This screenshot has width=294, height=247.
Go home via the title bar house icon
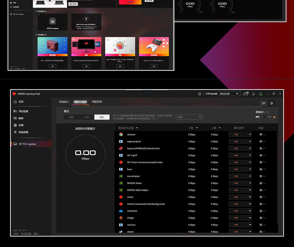tap(200, 94)
